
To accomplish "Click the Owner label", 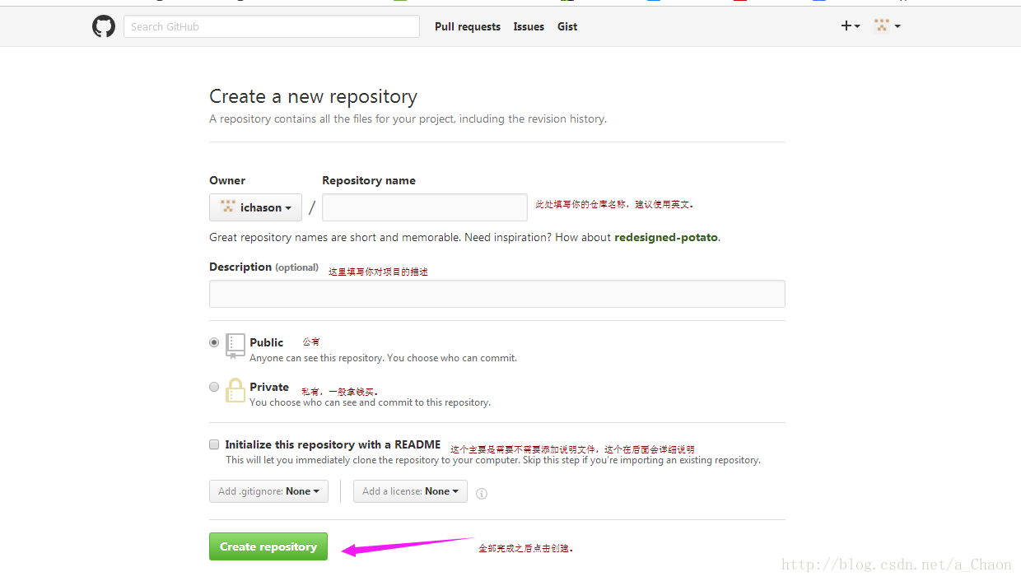I will click(227, 180).
